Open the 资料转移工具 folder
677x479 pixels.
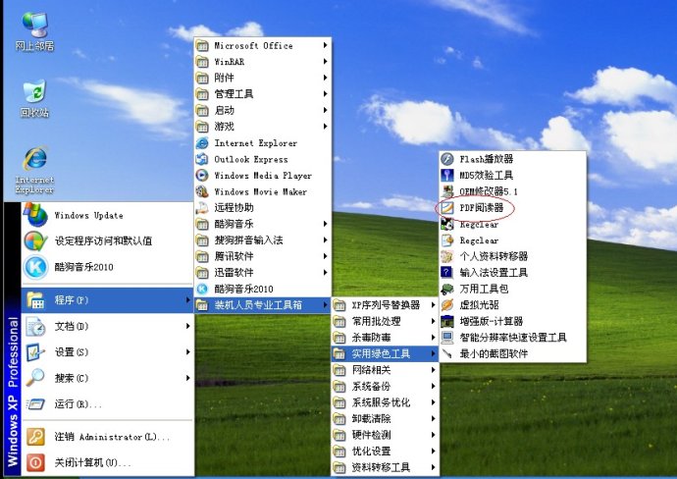385,467
